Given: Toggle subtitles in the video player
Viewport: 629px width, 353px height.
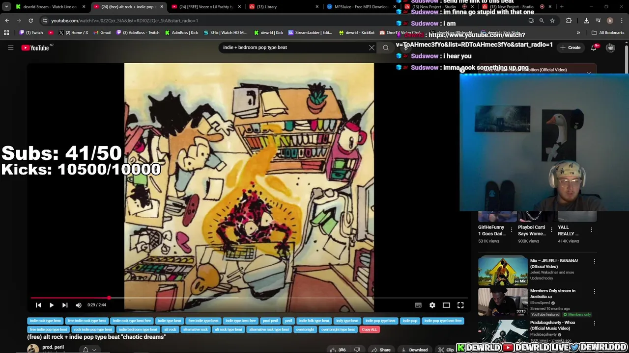Looking at the screenshot, I should click(418, 305).
